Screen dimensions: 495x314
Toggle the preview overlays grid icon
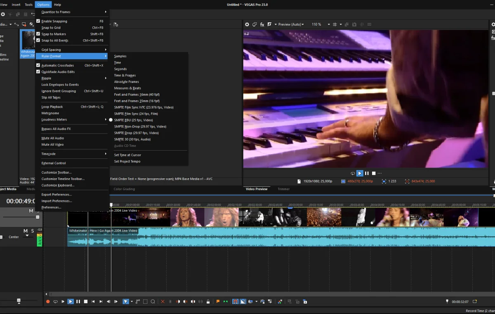point(335,24)
